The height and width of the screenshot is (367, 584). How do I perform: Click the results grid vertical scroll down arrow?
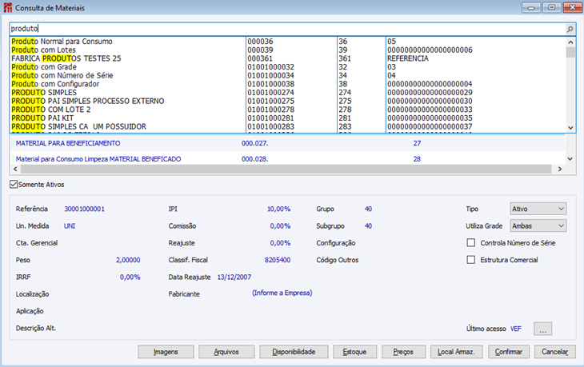point(570,159)
